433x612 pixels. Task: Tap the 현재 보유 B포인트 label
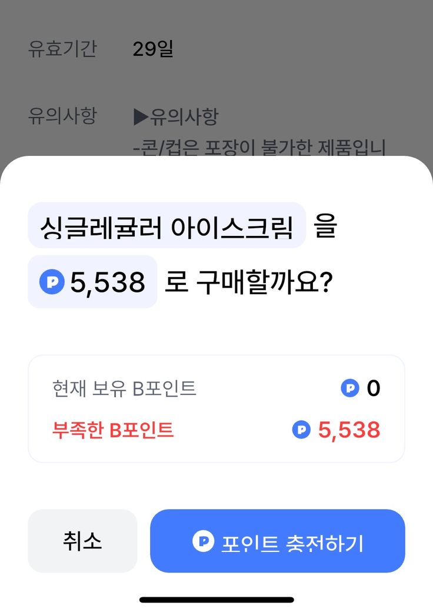tap(124, 388)
